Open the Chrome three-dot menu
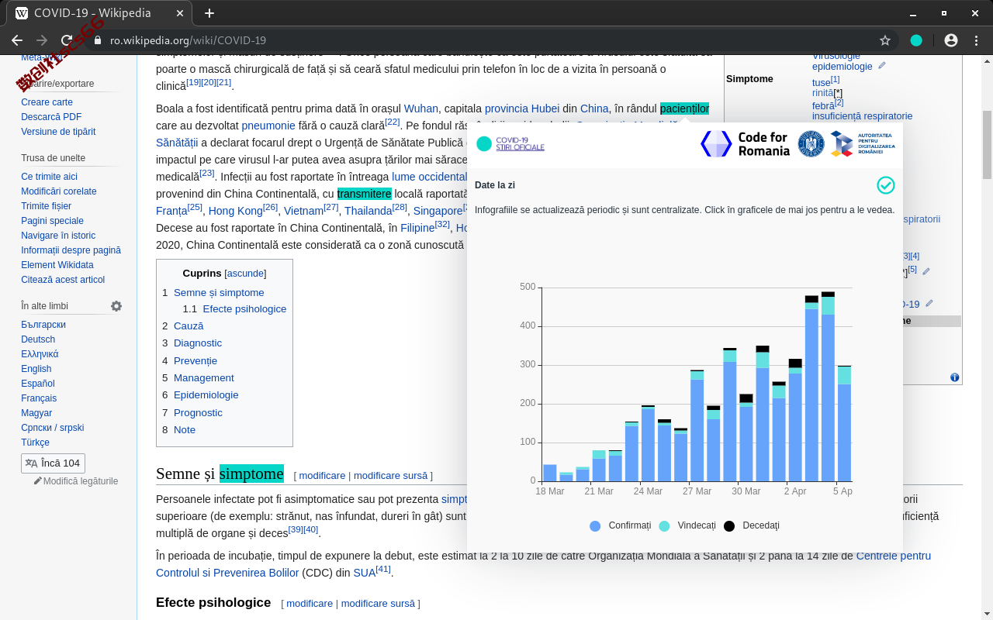The height and width of the screenshot is (620, 993). [976, 40]
